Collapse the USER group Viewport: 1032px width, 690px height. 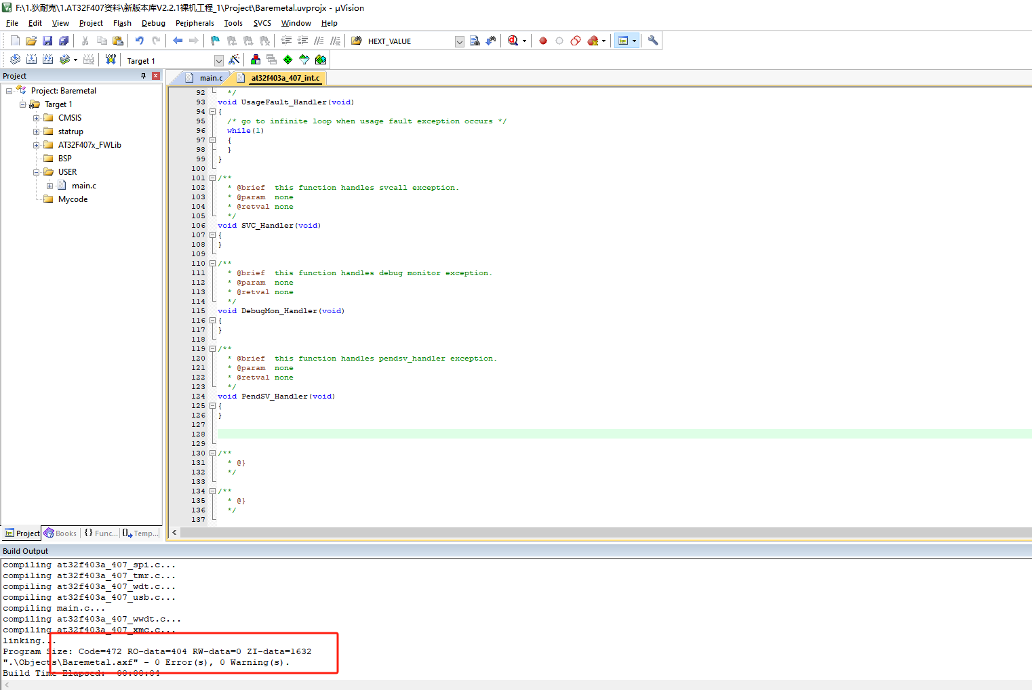click(x=37, y=172)
